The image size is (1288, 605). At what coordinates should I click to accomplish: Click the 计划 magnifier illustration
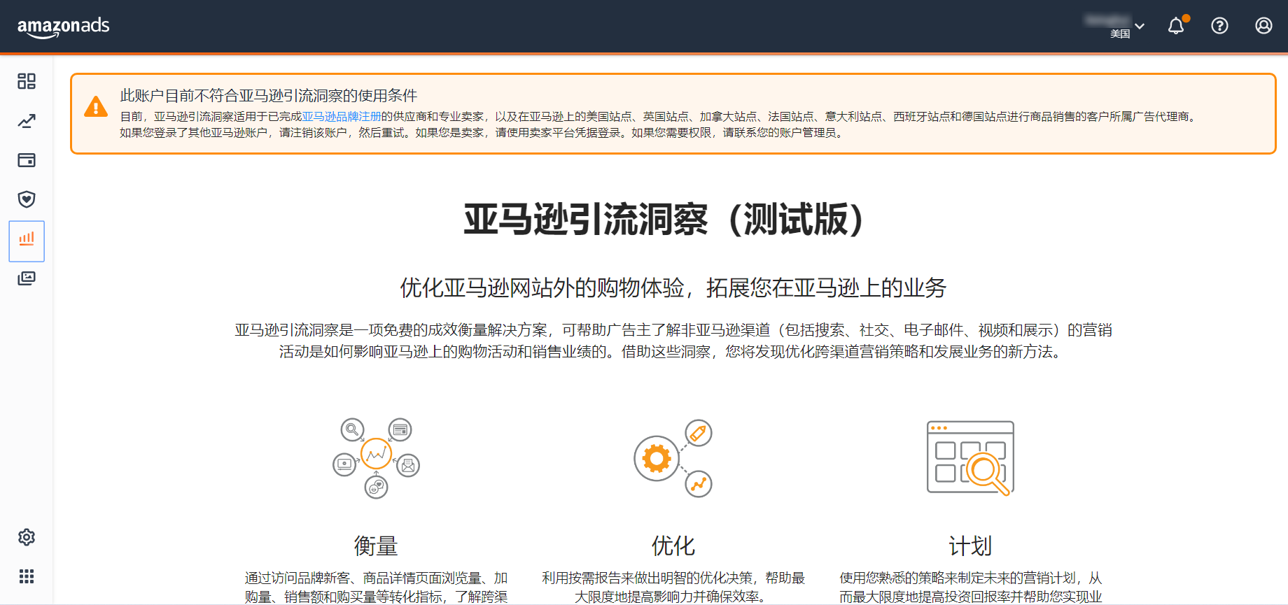[971, 458]
